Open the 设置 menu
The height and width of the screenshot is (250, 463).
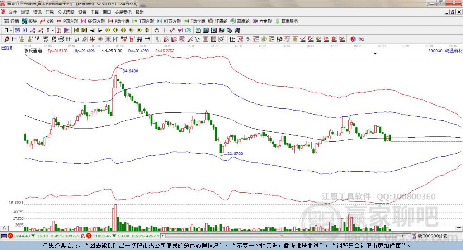tap(82, 12)
